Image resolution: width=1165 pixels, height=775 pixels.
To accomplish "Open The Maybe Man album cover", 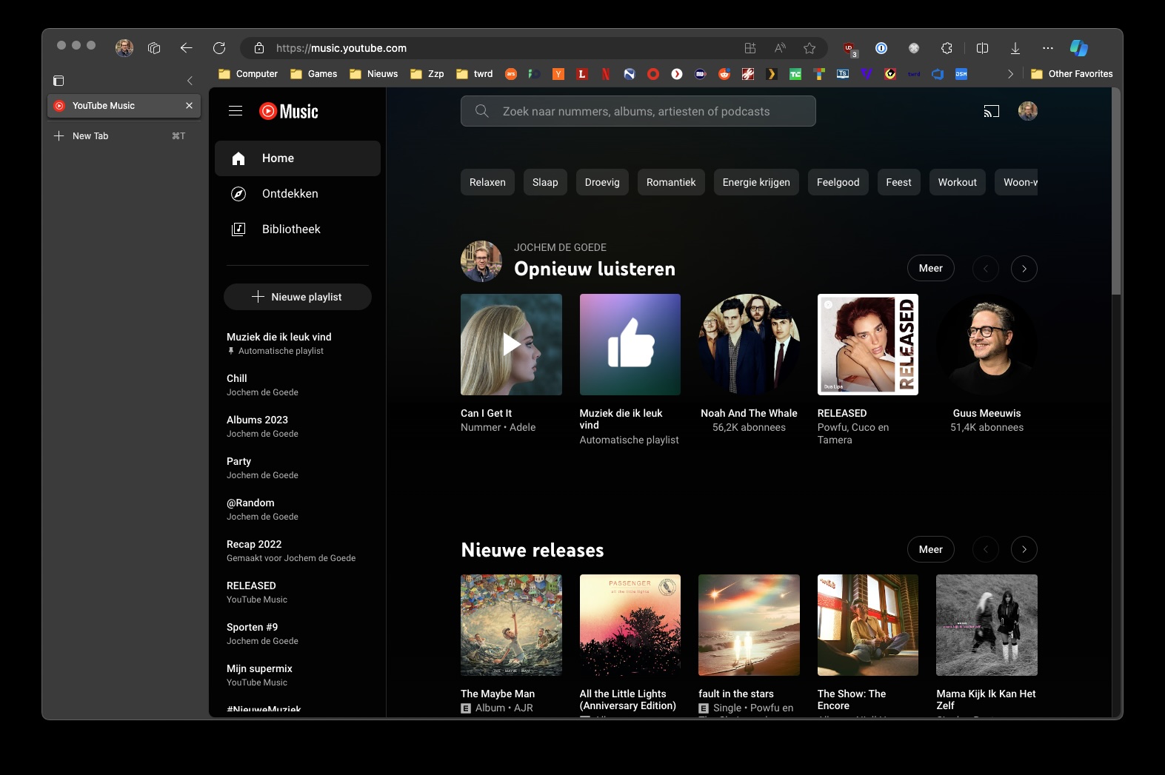I will click(x=511, y=625).
